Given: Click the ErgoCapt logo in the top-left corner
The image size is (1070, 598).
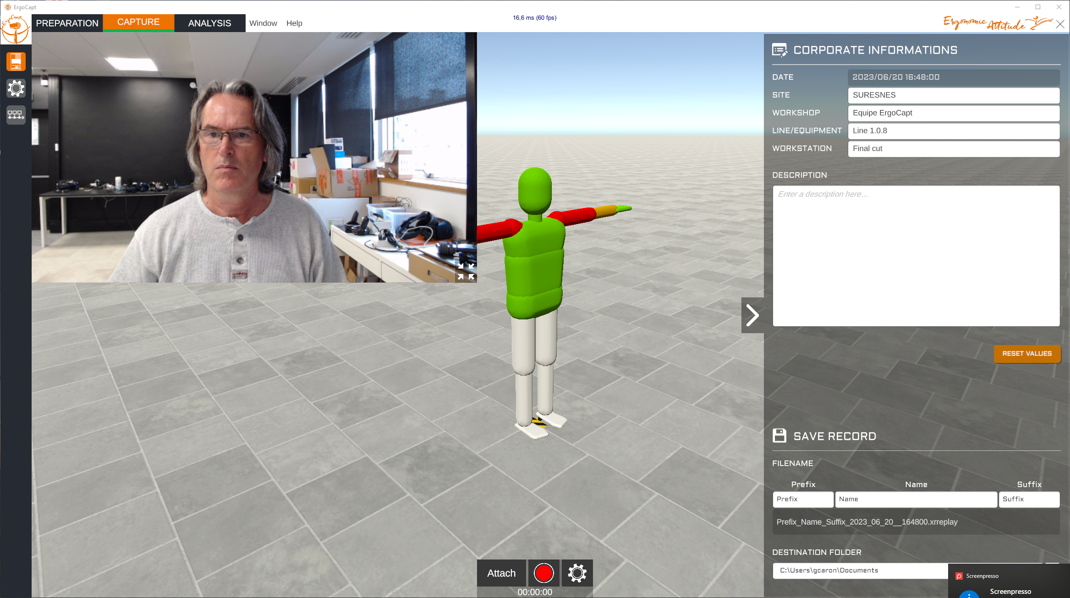Looking at the screenshot, I should point(16,28).
